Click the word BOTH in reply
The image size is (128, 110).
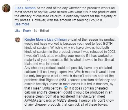pyautogui.click(x=108, y=44)
